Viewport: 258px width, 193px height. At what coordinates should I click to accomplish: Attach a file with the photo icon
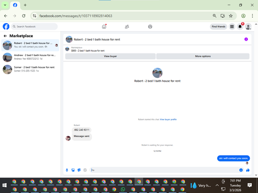pyautogui.click(x=73, y=170)
